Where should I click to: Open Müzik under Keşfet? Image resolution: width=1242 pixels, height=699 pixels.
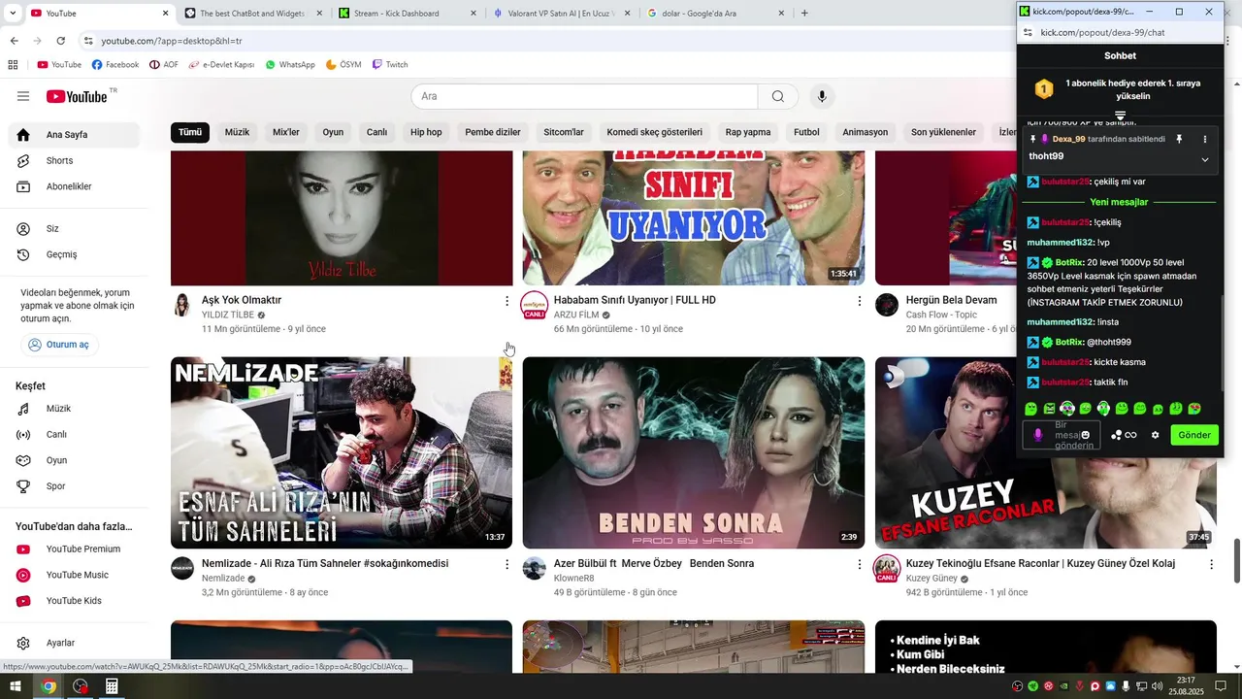coord(74,409)
